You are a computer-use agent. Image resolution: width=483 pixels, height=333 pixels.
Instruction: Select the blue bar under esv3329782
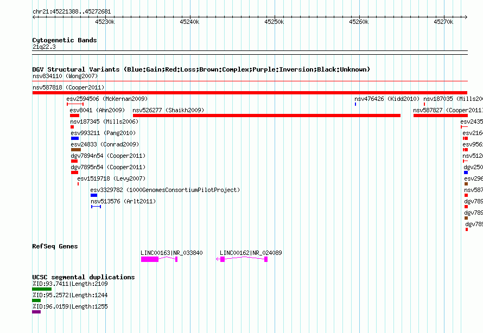tap(94, 195)
